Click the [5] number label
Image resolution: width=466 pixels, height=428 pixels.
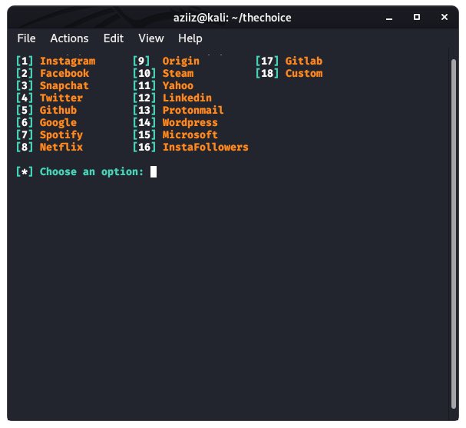pyautogui.click(x=25, y=111)
